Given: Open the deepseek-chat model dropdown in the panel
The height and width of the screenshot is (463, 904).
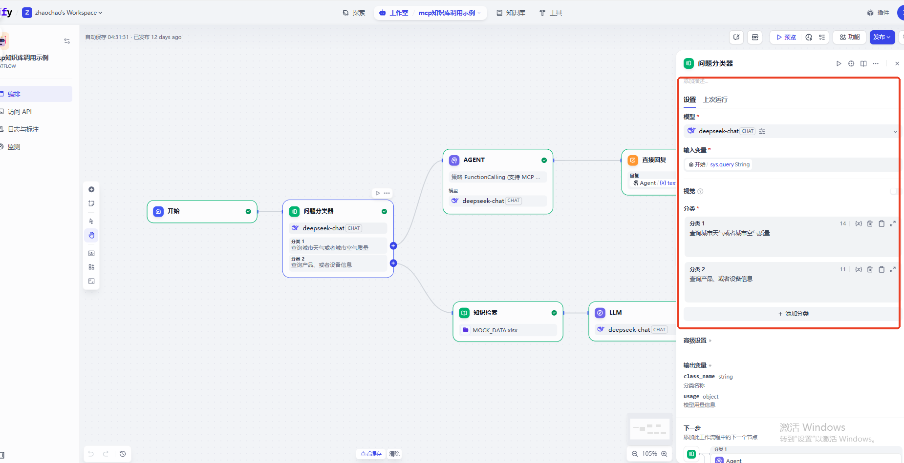Looking at the screenshot, I should [x=791, y=131].
